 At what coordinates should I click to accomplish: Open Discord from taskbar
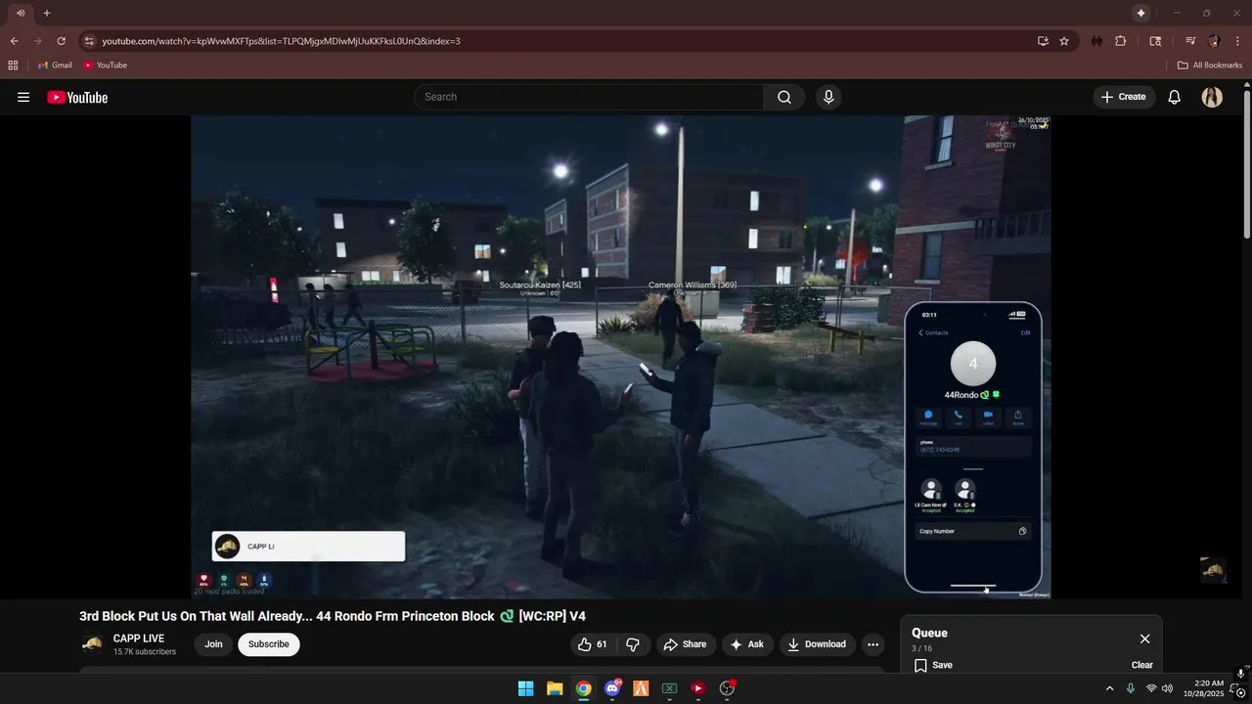tap(612, 688)
